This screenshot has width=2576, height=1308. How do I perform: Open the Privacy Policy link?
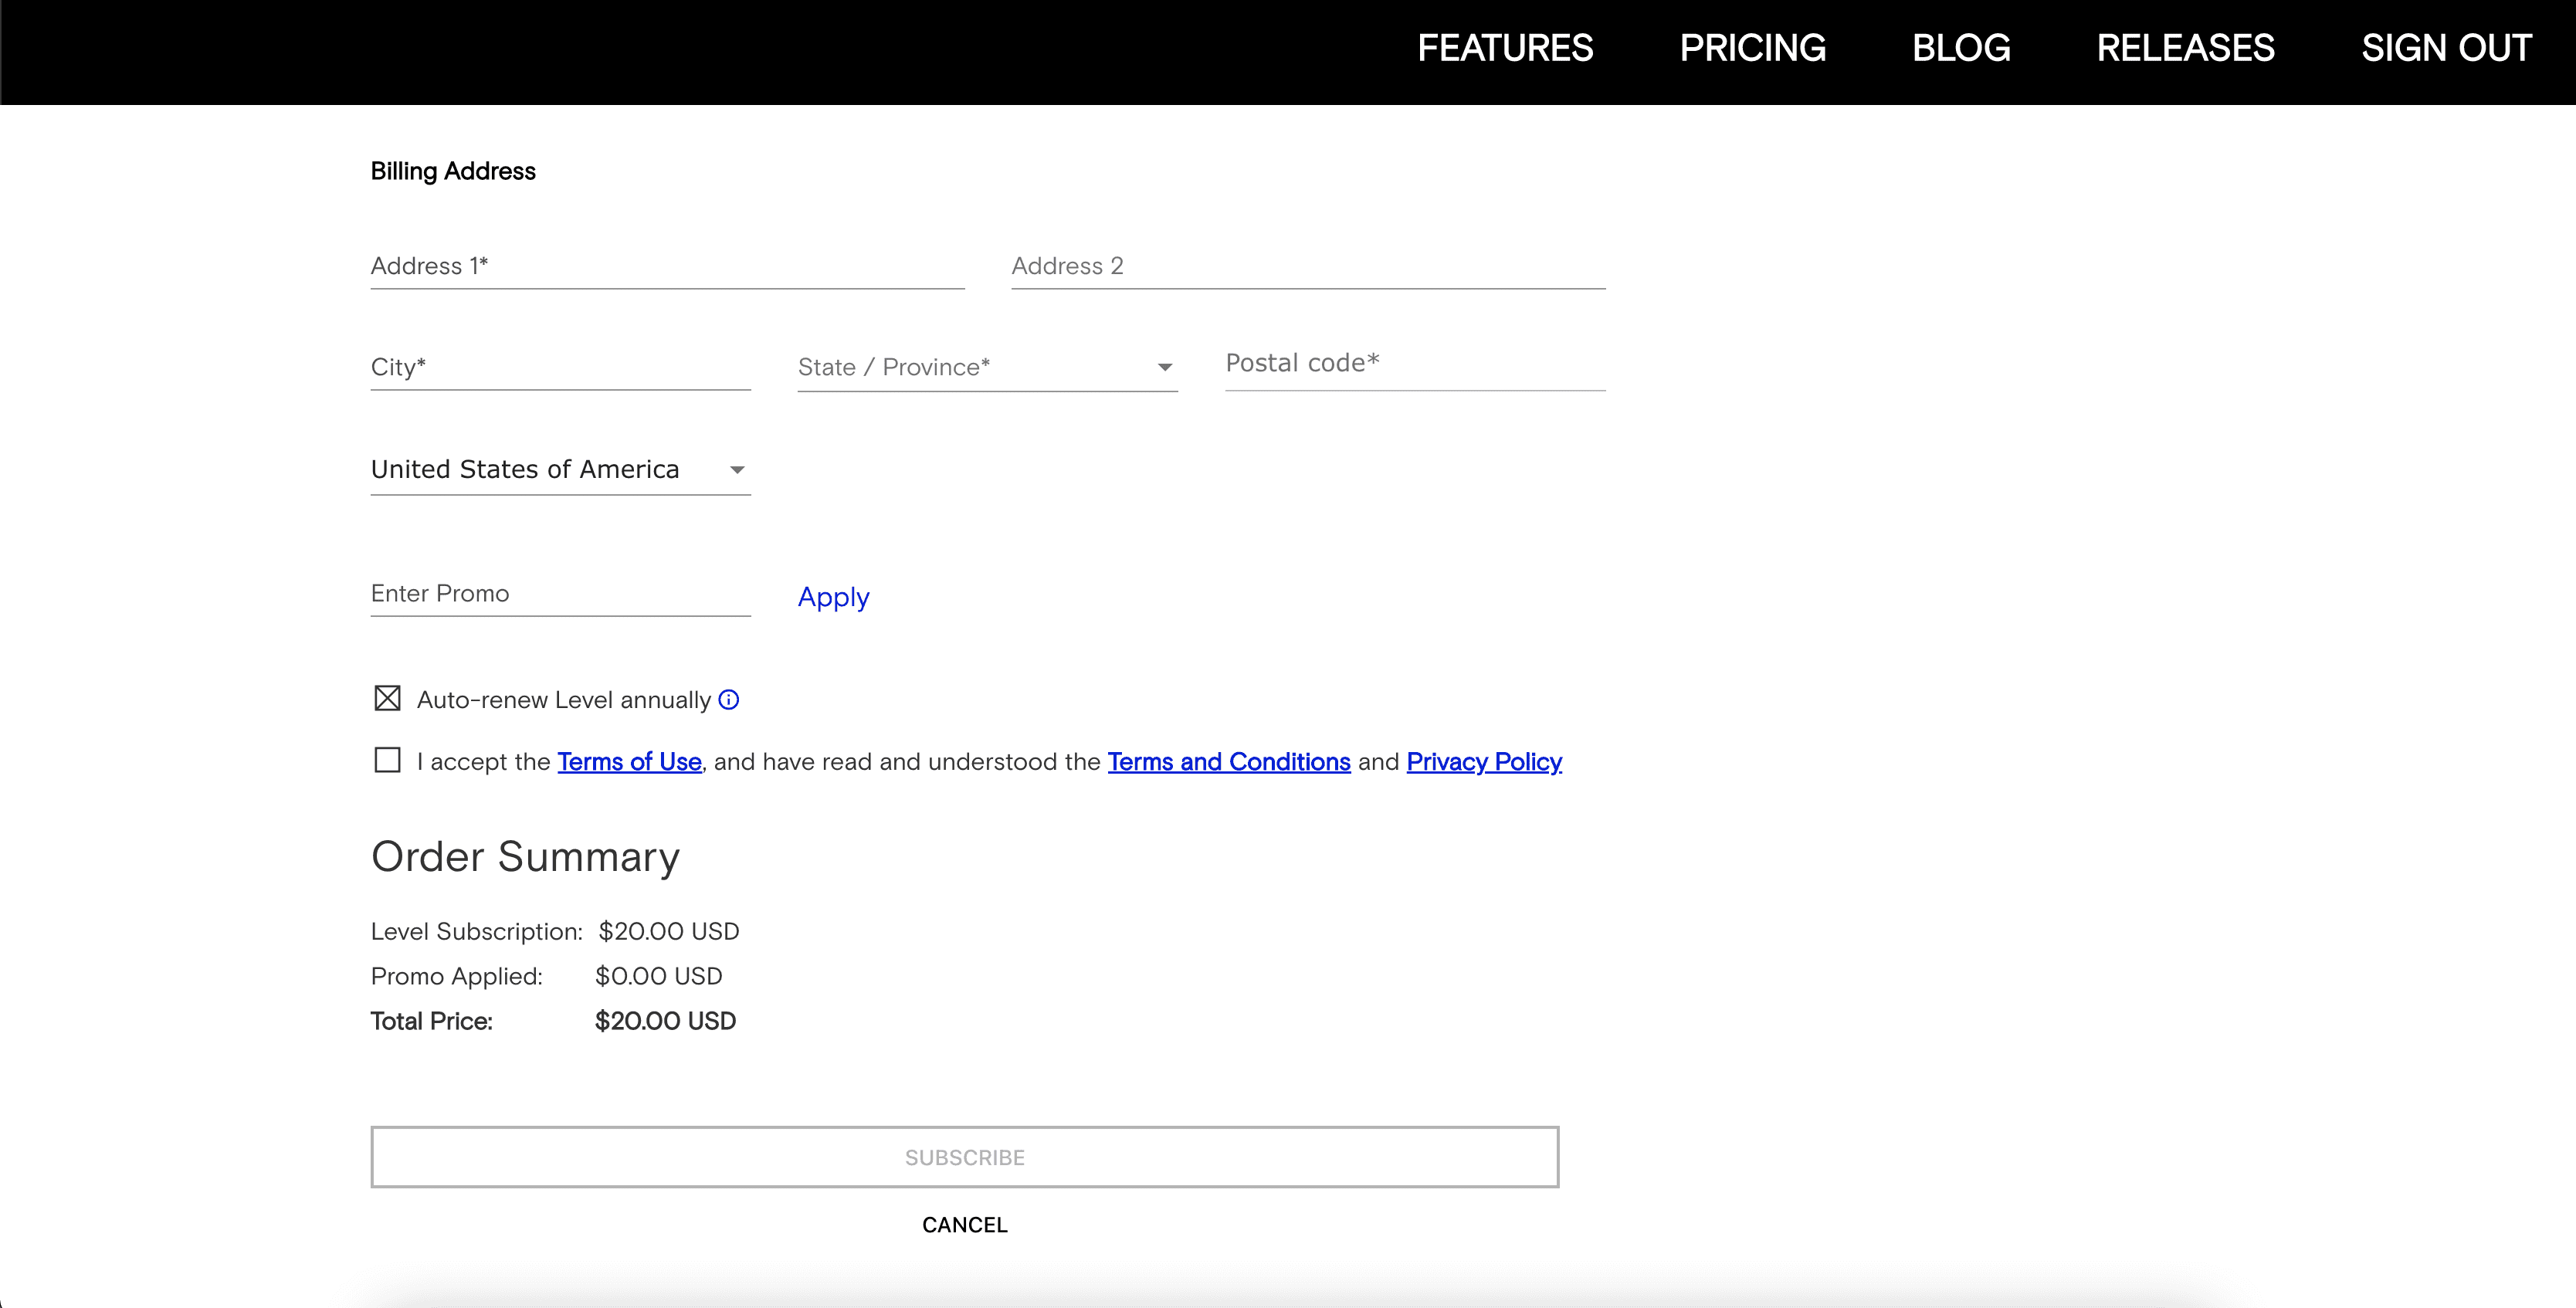coord(1483,762)
